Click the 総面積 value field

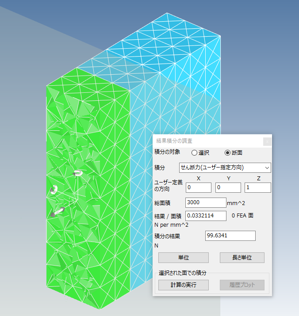point(206,202)
